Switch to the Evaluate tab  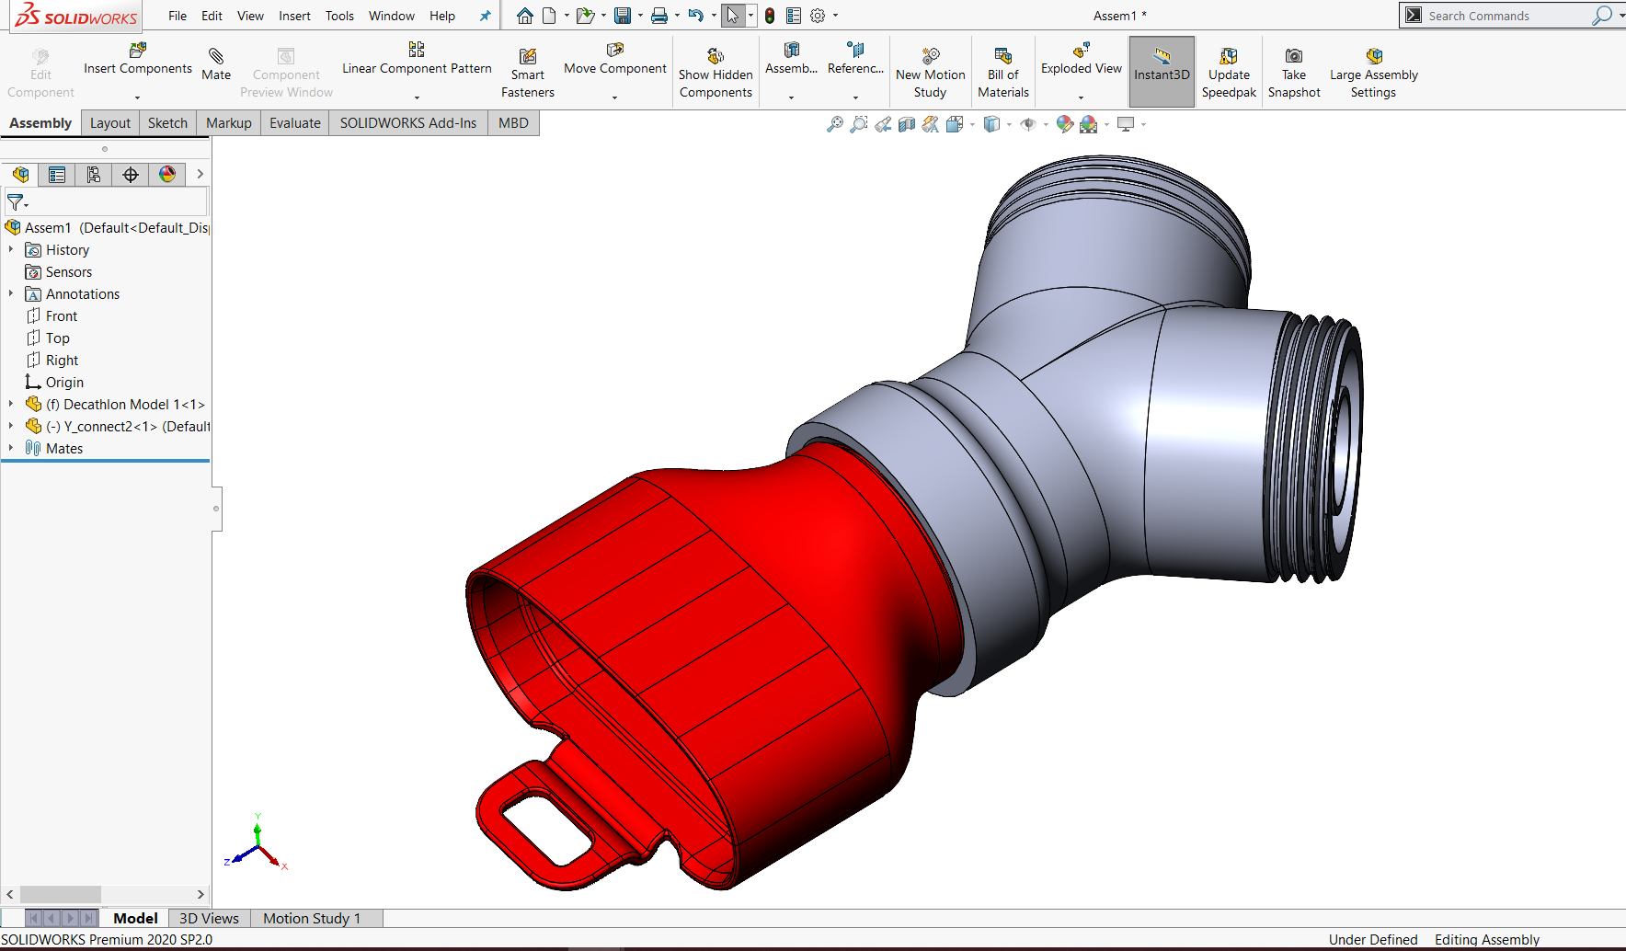295,123
